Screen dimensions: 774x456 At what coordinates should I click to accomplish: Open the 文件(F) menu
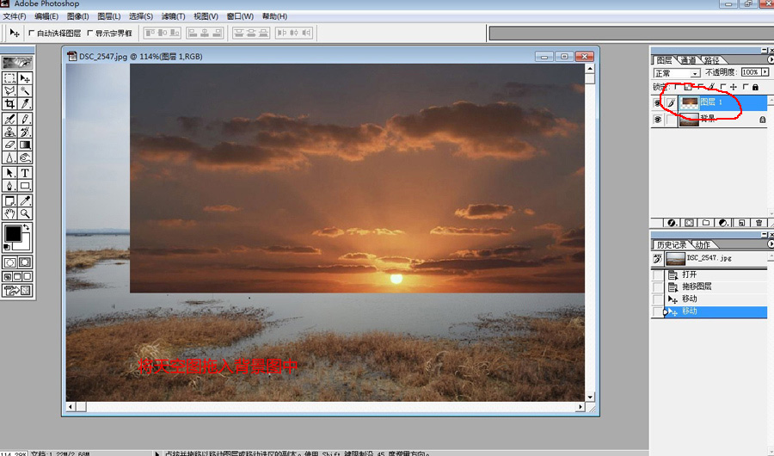[x=15, y=16]
